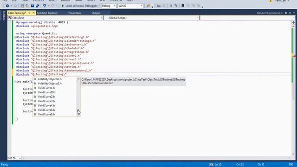
Task: Switch to the Properties tab
Action: (74, 13)
